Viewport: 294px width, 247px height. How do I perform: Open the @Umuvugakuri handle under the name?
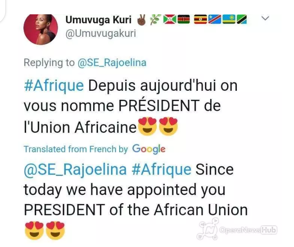[100, 34]
